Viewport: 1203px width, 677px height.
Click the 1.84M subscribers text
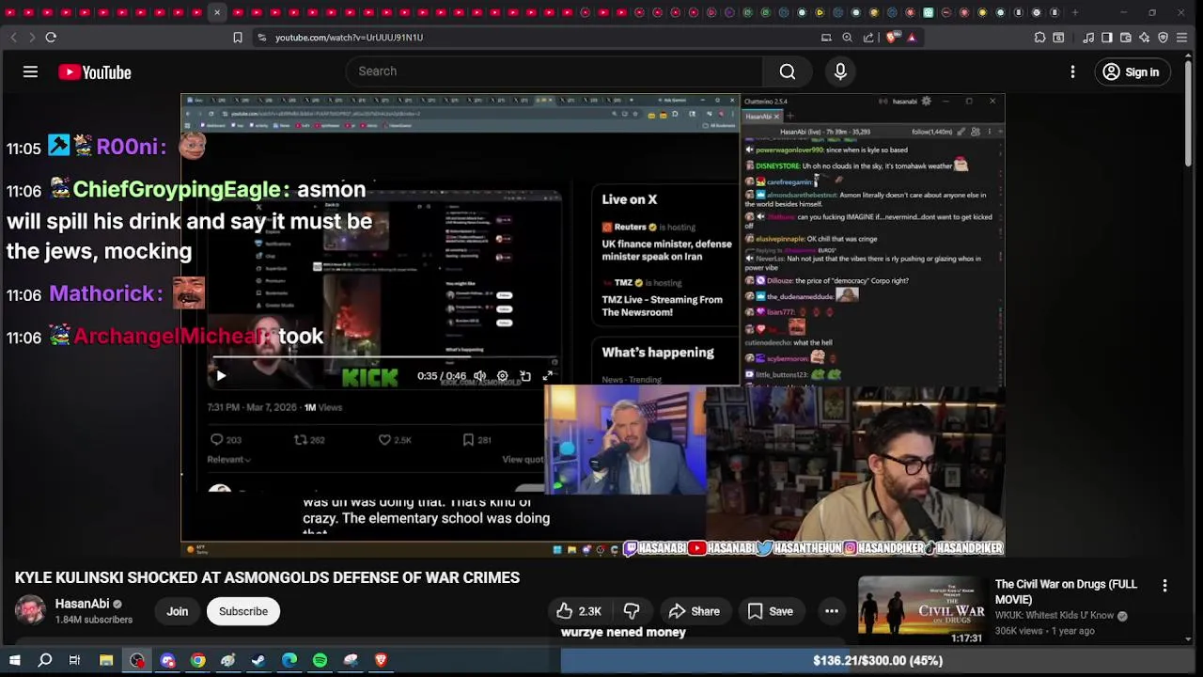coord(94,620)
